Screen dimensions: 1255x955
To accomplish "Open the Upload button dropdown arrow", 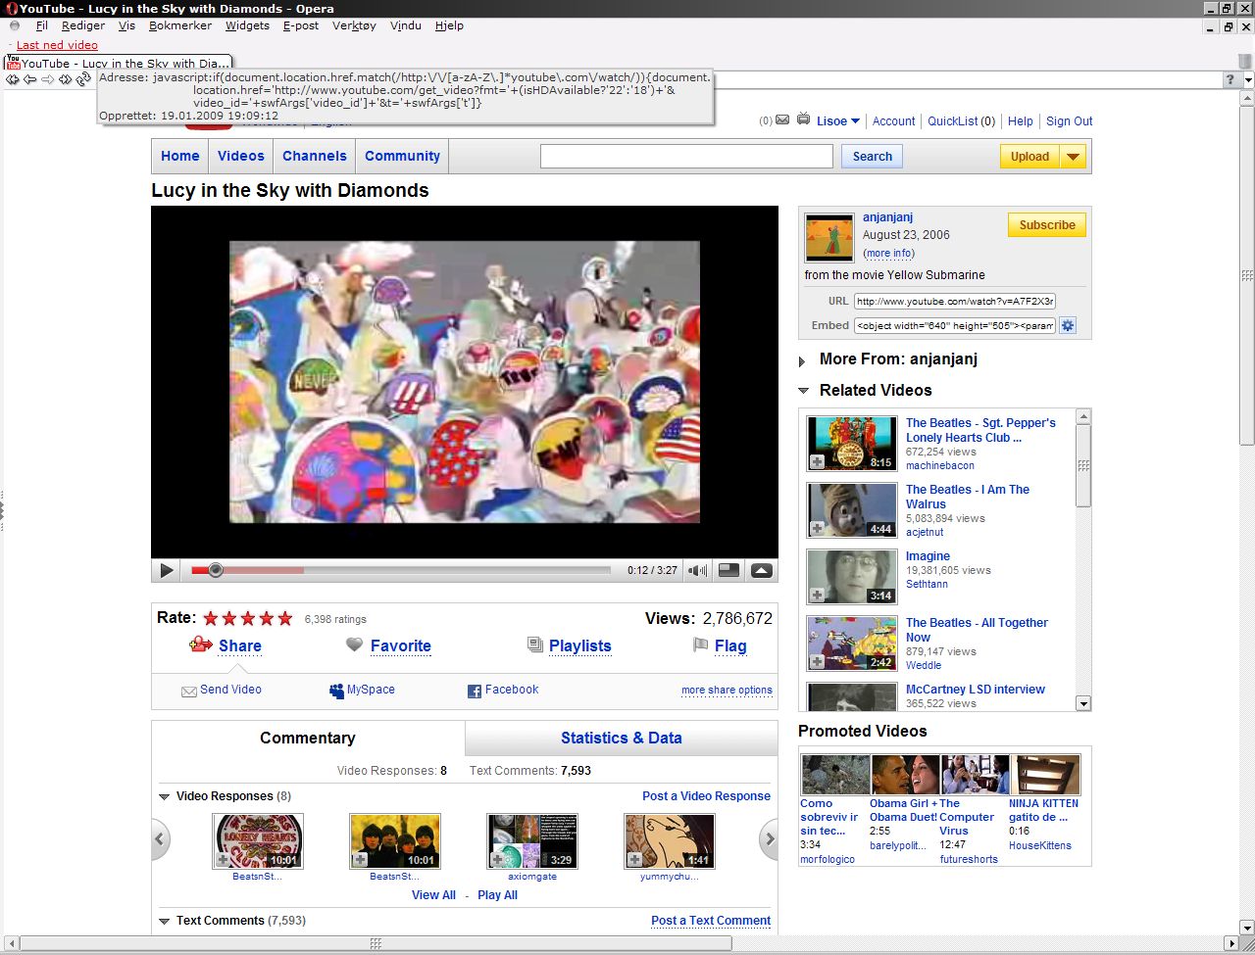I will (1073, 156).
